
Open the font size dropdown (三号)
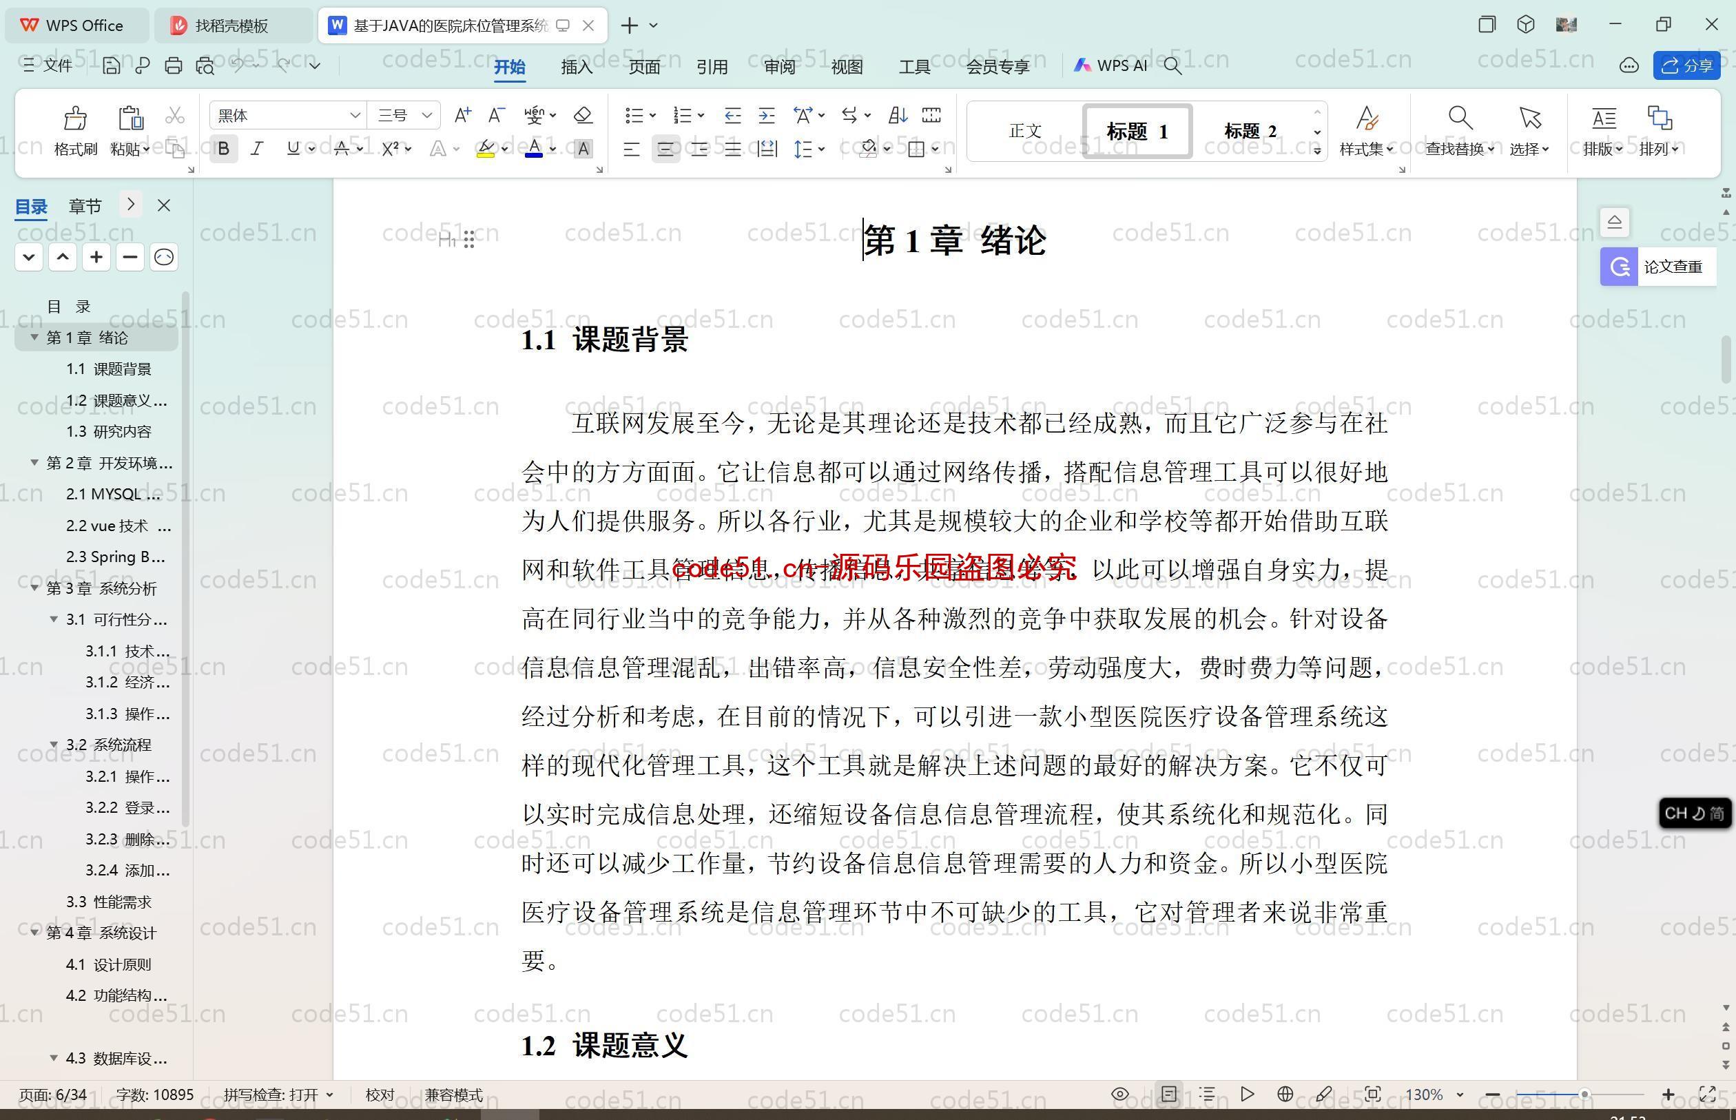tap(427, 115)
